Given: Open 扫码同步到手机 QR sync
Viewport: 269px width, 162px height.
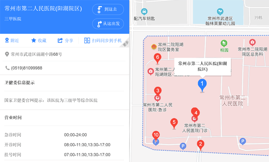Looking at the screenshot, I should click(103, 40).
